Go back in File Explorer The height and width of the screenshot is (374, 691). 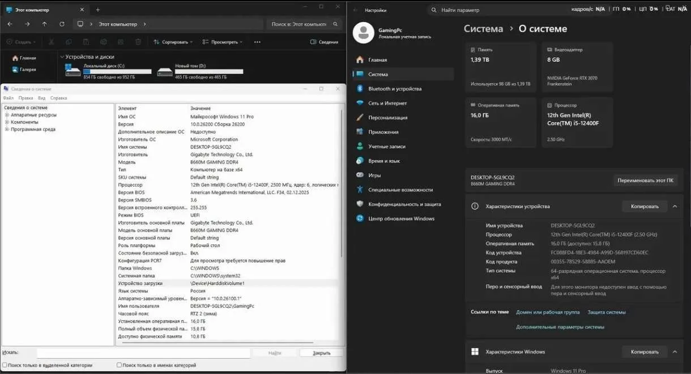pos(10,24)
